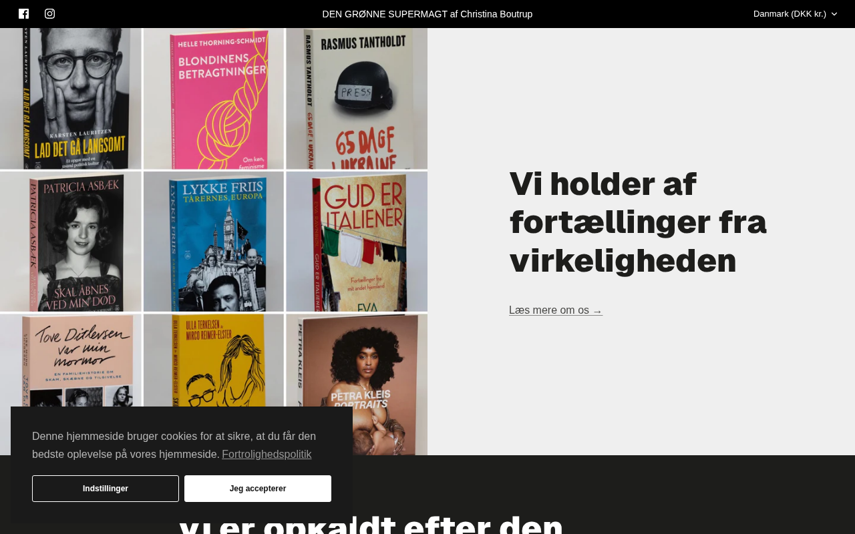The height and width of the screenshot is (534, 855).
Task: Follow the Læs mere om os link
Action: pos(556,310)
